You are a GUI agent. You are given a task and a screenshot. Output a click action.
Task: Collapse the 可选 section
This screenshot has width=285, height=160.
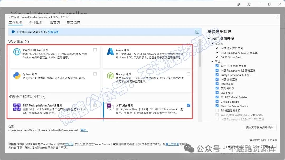[x=212, y=61]
